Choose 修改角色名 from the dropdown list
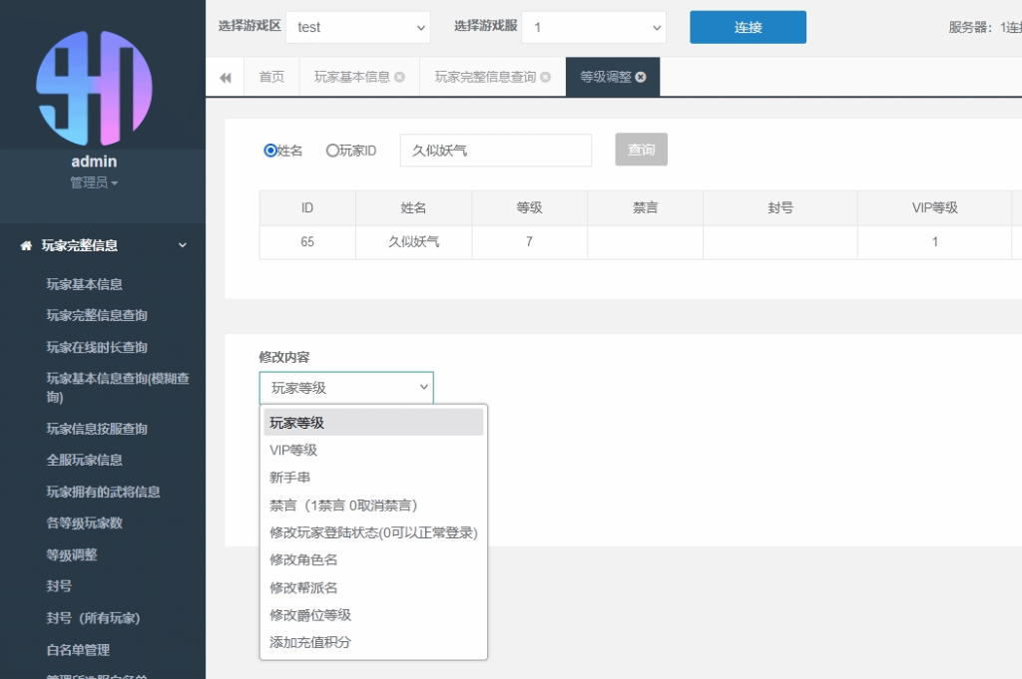The image size is (1022, 679). pyautogui.click(x=303, y=560)
